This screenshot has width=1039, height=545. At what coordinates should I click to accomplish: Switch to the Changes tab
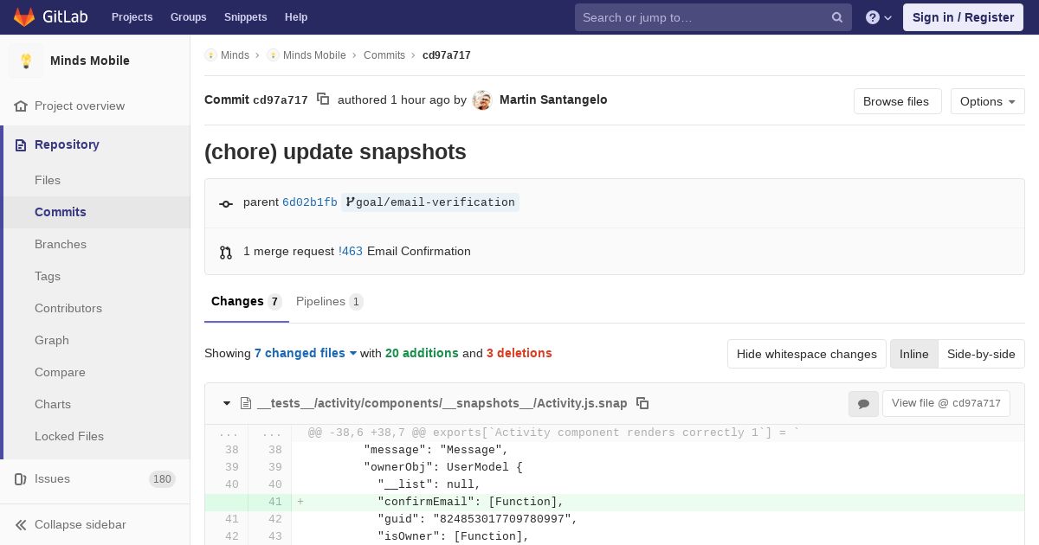pyautogui.click(x=247, y=302)
